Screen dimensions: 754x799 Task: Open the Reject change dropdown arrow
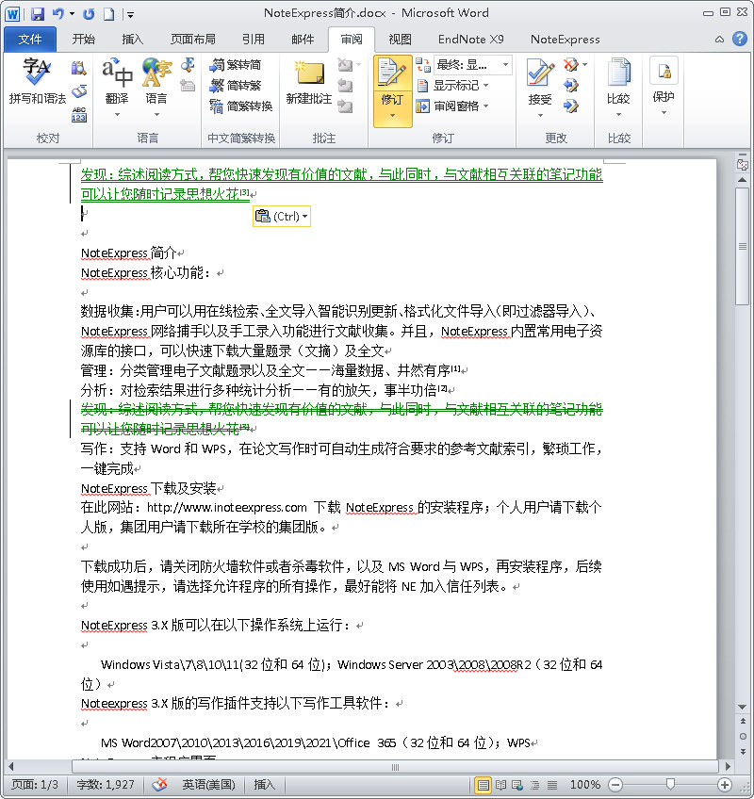click(584, 65)
